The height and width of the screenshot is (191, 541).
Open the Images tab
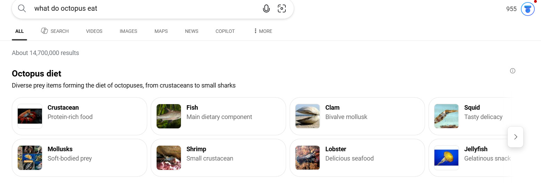[128, 31]
